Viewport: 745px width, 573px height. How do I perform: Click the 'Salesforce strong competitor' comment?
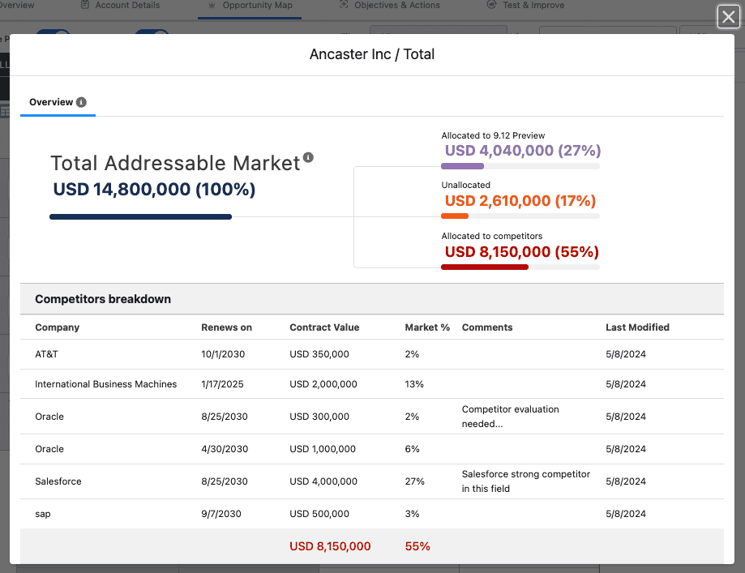pyautogui.click(x=525, y=481)
